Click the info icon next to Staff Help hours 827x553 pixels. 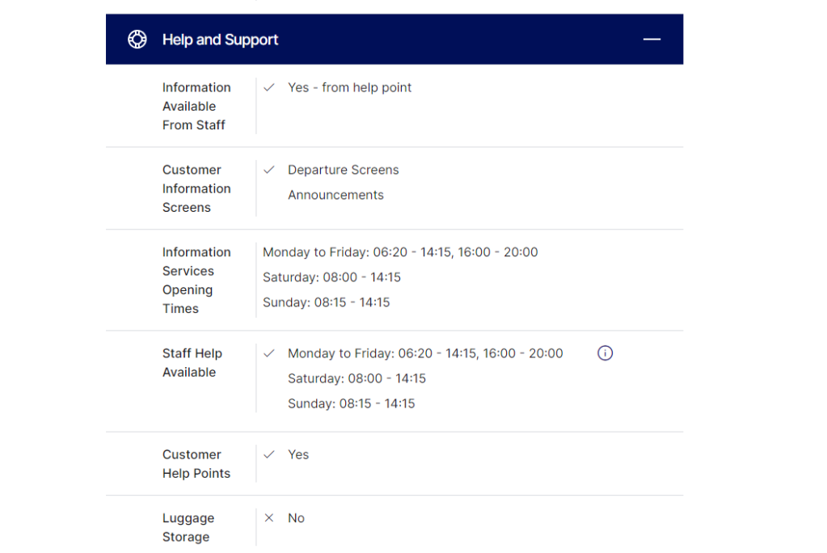pos(605,353)
